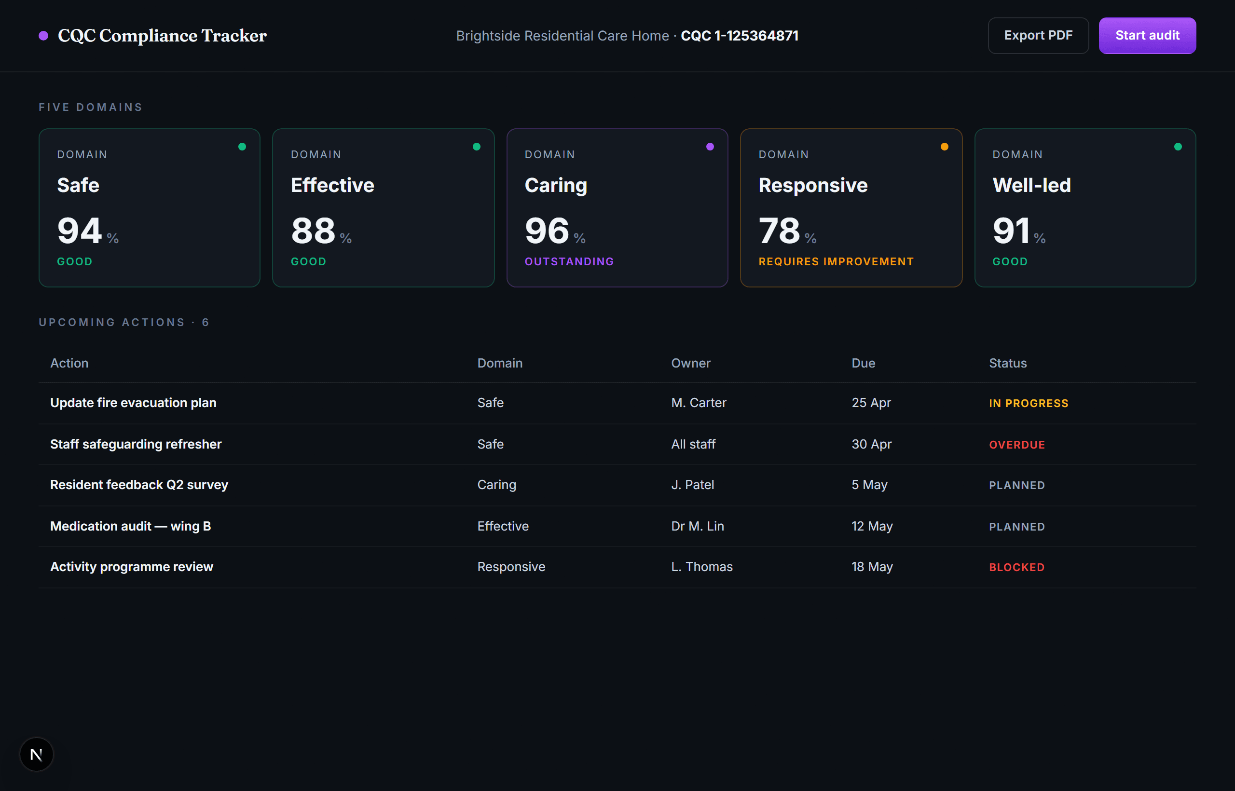
Task: Click the Action column header
Action: click(x=69, y=363)
